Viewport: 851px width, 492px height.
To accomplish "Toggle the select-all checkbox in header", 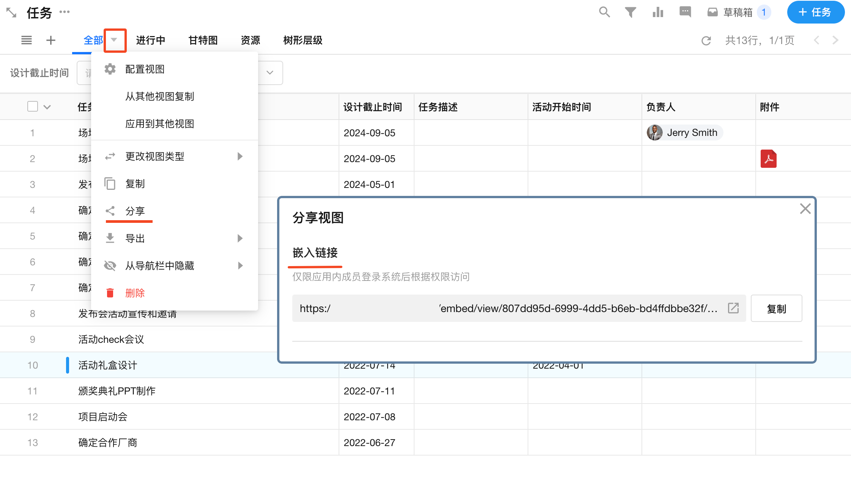I will pos(33,107).
